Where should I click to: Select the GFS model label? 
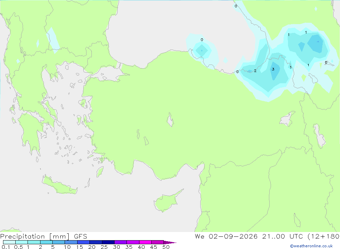click(81, 236)
